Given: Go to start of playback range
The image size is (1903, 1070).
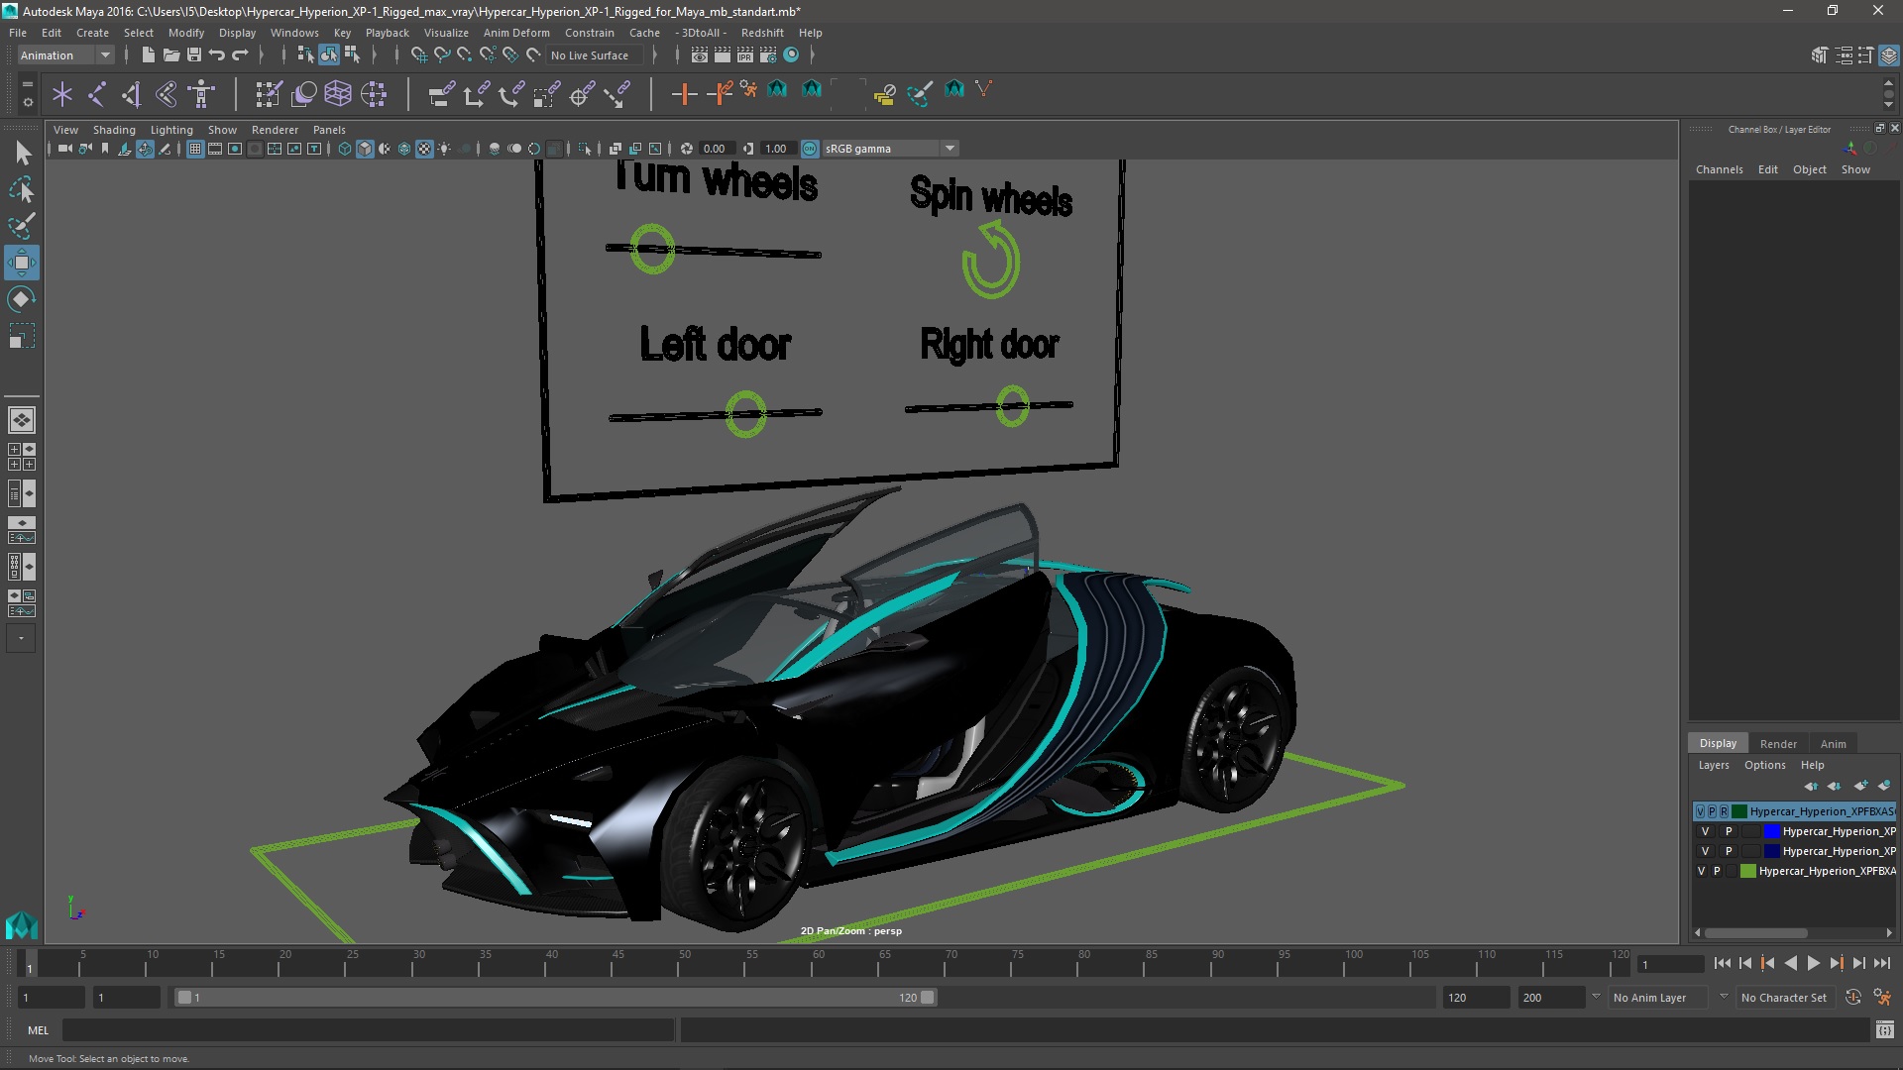Looking at the screenshot, I should click(1723, 963).
